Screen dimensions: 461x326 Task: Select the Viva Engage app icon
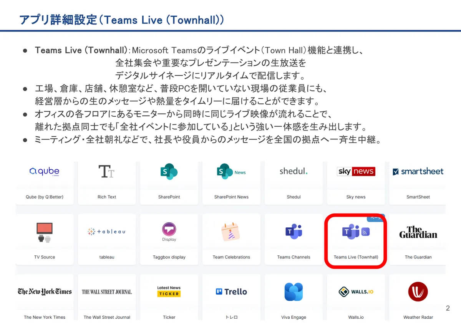pos(294,292)
